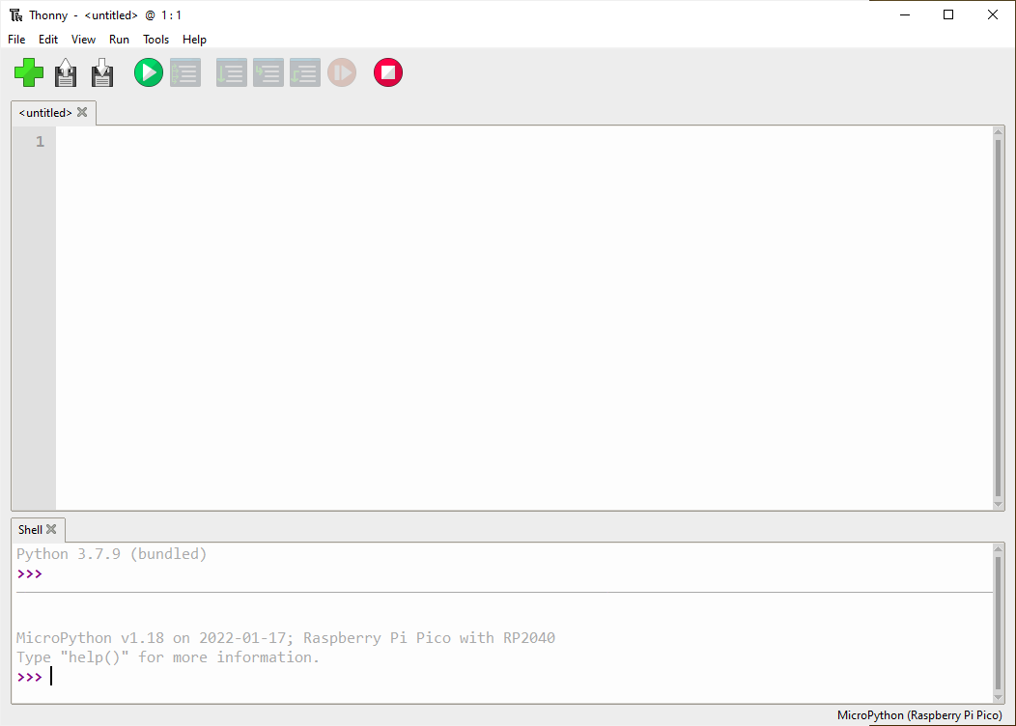Open MicroPython (Raspberry Pi Pico) interpreter selector
The height and width of the screenshot is (726, 1016).
tap(919, 715)
